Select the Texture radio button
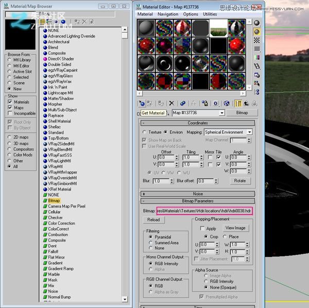This screenshot has width=309, height=308. click(x=145, y=132)
